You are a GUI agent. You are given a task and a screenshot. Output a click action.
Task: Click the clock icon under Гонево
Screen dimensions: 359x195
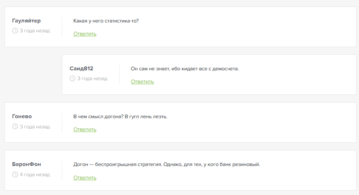[x=15, y=127]
